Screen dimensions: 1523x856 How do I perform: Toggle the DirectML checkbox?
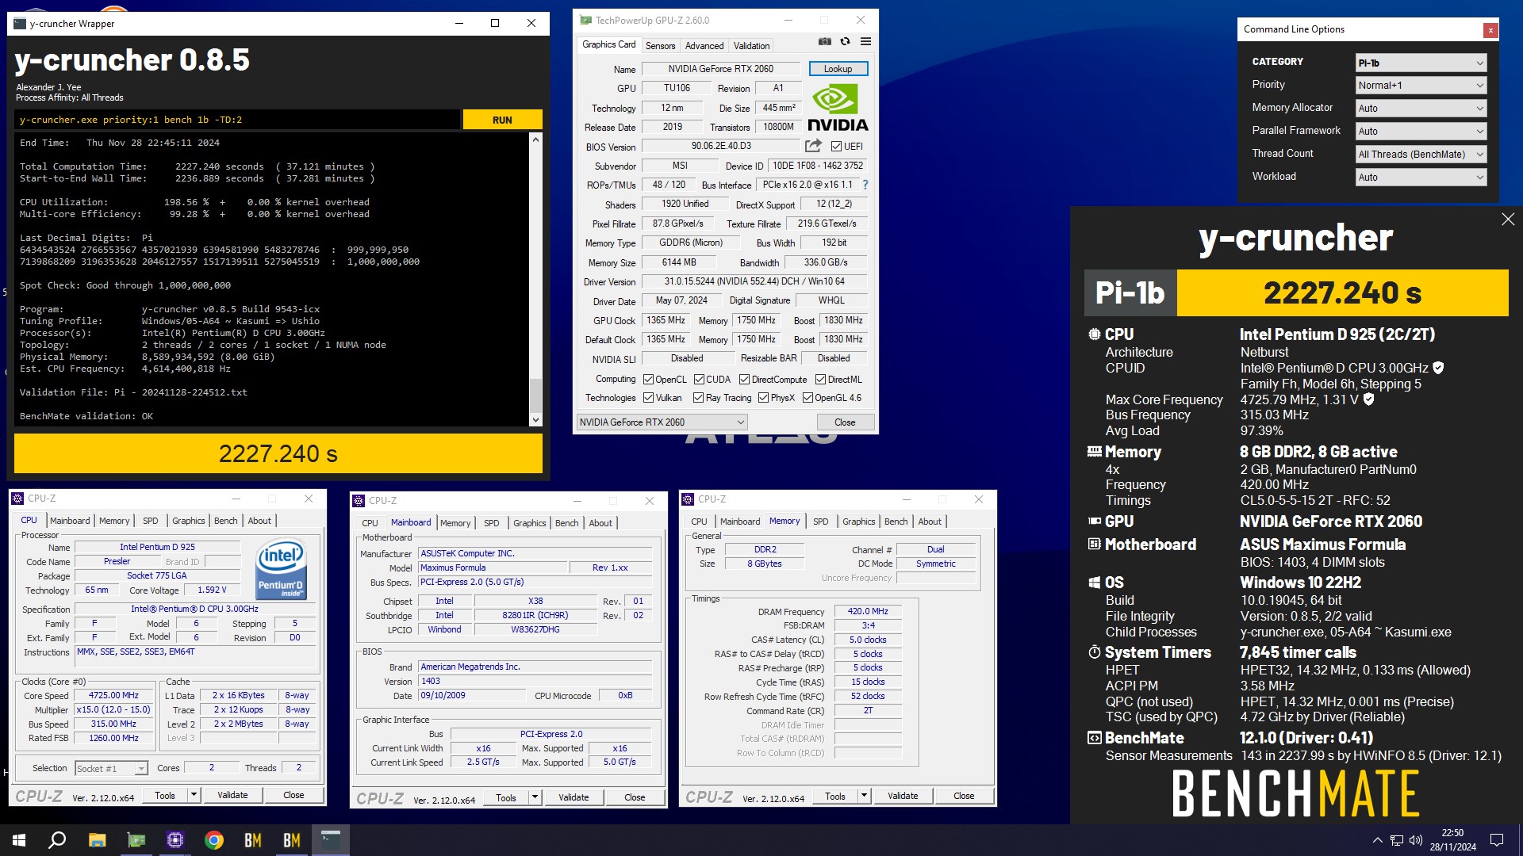[x=821, y=380]
